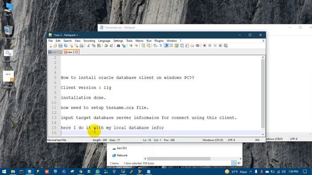Click the Close All toolbar icon
This screenshot has width=312, height=175.
pos(76,46)
